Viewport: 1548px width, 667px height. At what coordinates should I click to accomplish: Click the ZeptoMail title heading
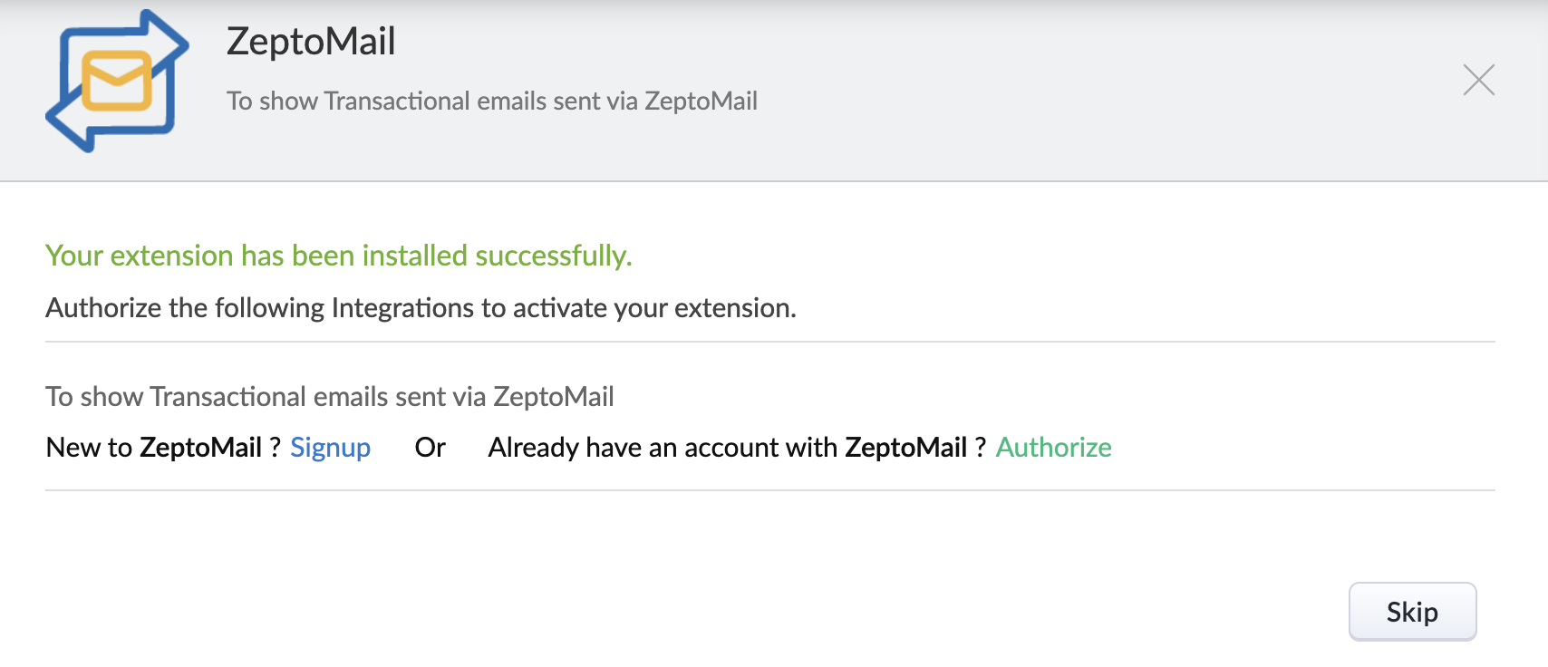(311, 42)
